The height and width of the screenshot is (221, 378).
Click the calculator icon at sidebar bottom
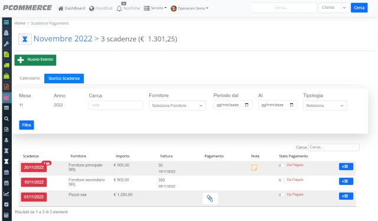[x=6, y=215]
